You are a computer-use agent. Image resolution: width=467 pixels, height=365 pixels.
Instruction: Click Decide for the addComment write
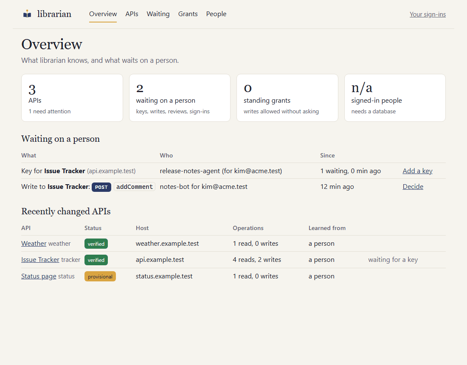pos(413,187)
